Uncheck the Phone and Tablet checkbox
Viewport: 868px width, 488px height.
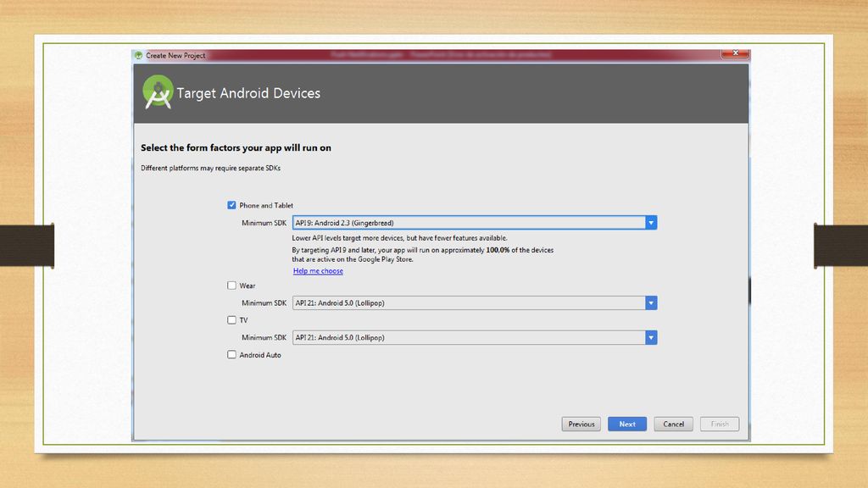click(231, 205)
